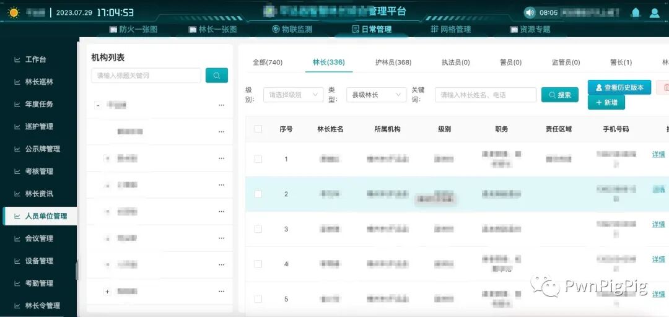Switch to the 警员(0) tab

510,63
